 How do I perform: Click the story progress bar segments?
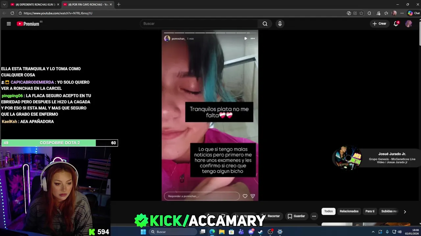(x=210, y=33)
